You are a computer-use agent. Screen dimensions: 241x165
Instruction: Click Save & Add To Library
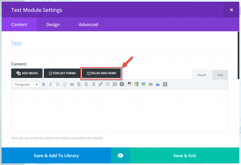pyautogui.click(x=56, y=156)
